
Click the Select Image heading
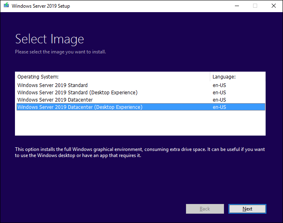coord(49,39)
